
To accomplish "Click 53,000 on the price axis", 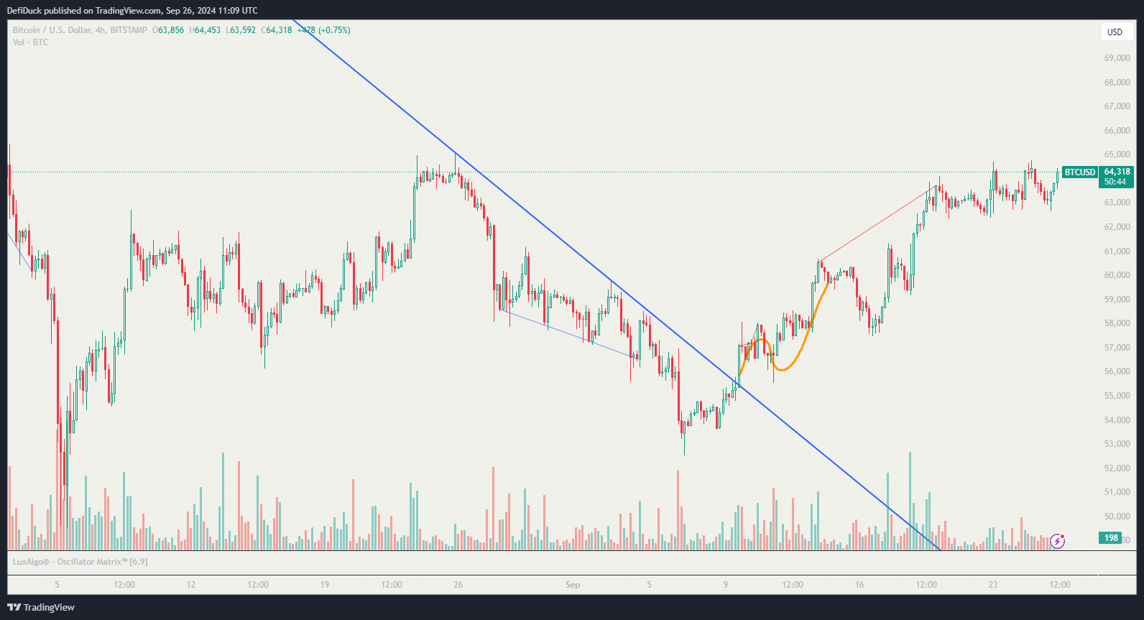I will 1117,444.
